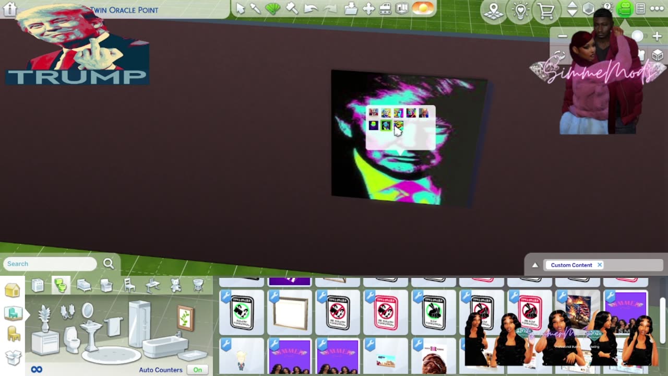
Task: Activate the green Design tool
Action: (272, 8)
